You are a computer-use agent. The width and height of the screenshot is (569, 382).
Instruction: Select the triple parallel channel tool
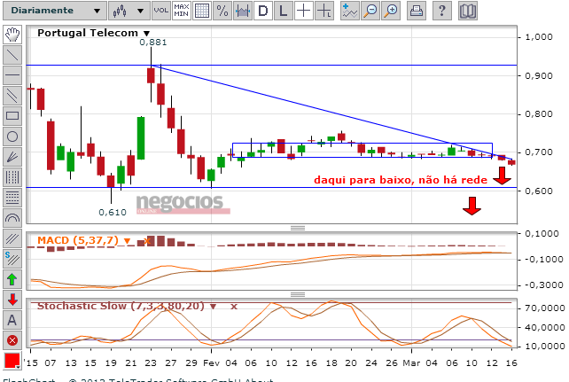(x=12, y=238)
